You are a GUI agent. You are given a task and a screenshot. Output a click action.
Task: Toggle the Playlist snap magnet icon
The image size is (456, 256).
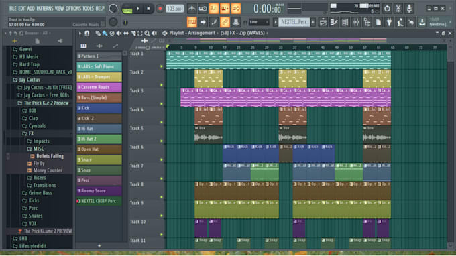[87, 33]
